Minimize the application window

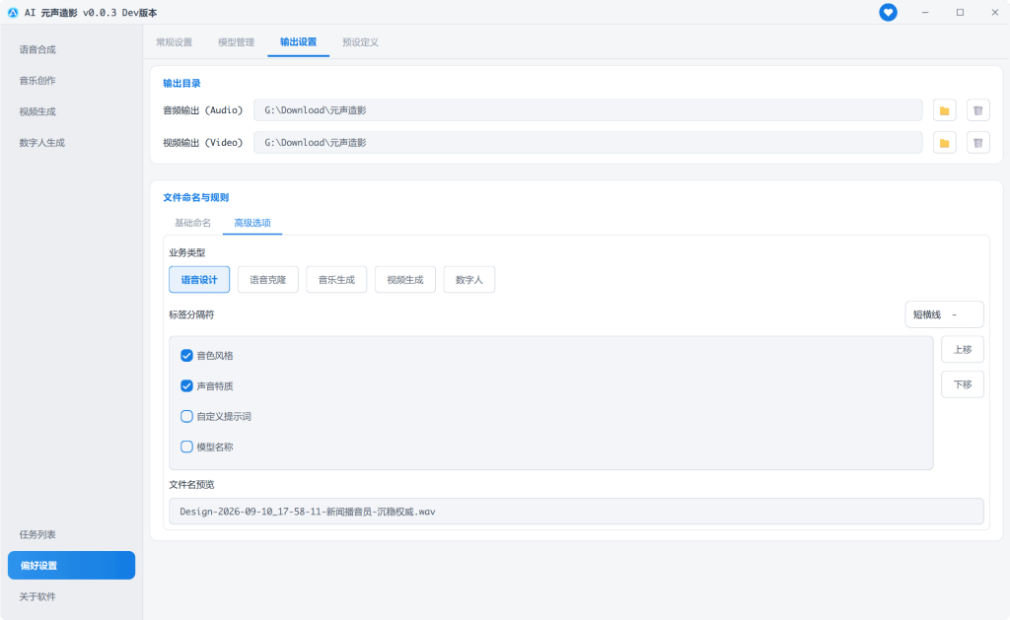925,12
